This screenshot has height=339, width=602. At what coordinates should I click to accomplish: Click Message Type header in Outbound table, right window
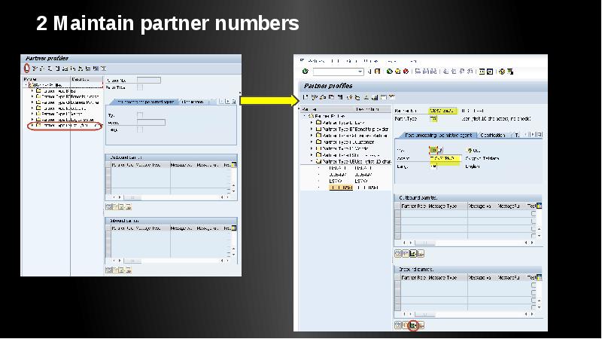coord(442,206)
